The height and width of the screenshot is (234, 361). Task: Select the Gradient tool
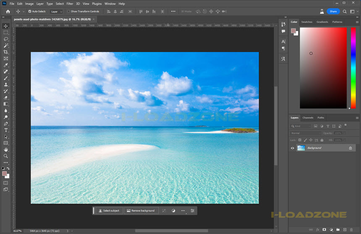6,104
